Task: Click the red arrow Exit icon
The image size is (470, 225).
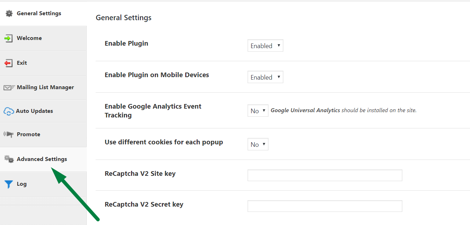Action: point(9,63)
